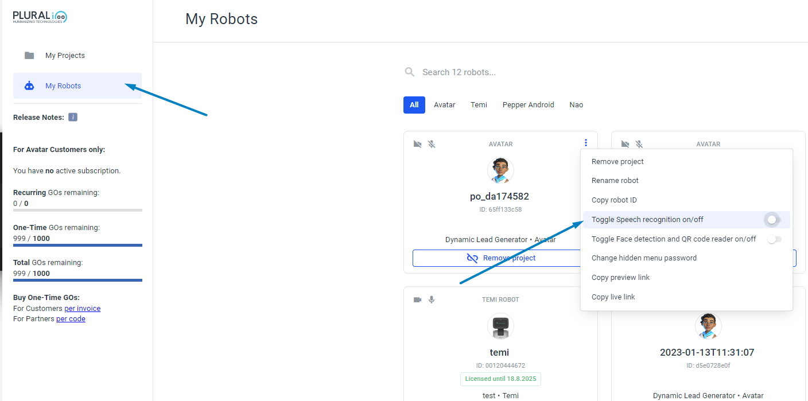The height and width of the screenshot is (401, 808).
Task: Click Remove project button on po_da174582 card
Action: click(500, 258)
